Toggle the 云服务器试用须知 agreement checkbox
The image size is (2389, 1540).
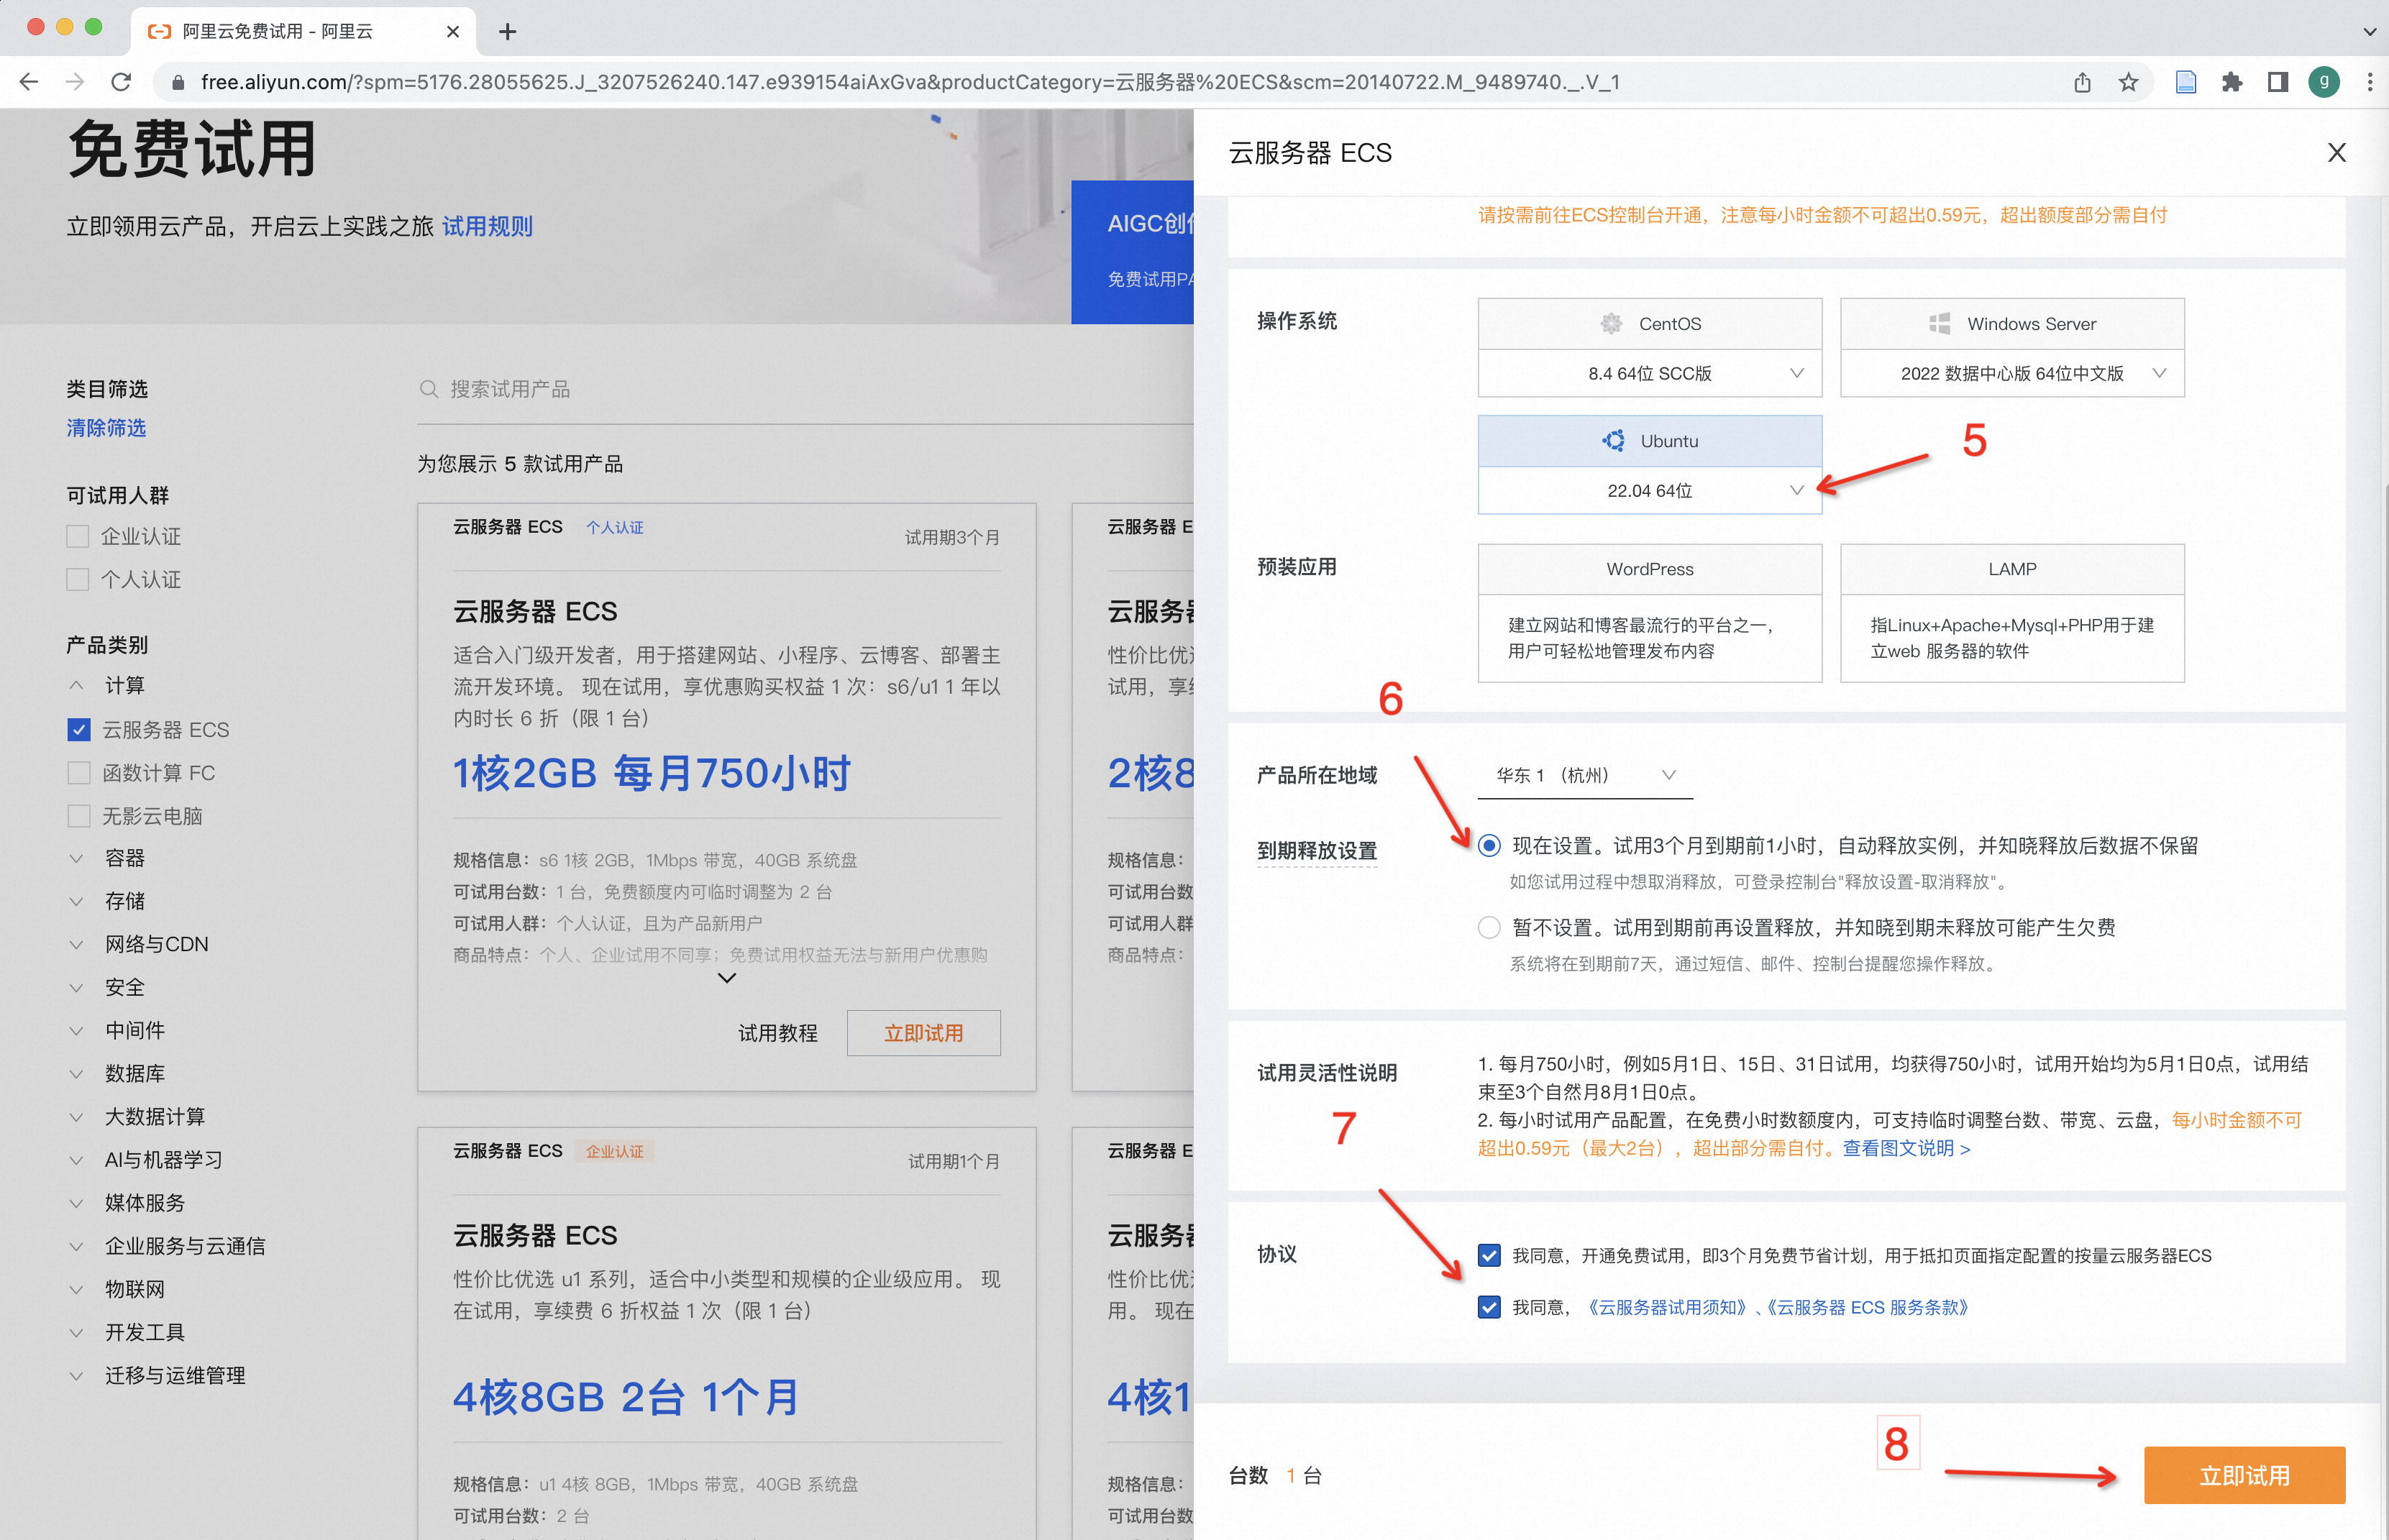1489,1307
